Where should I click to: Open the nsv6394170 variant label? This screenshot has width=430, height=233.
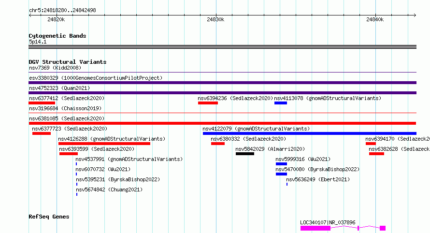398,139
